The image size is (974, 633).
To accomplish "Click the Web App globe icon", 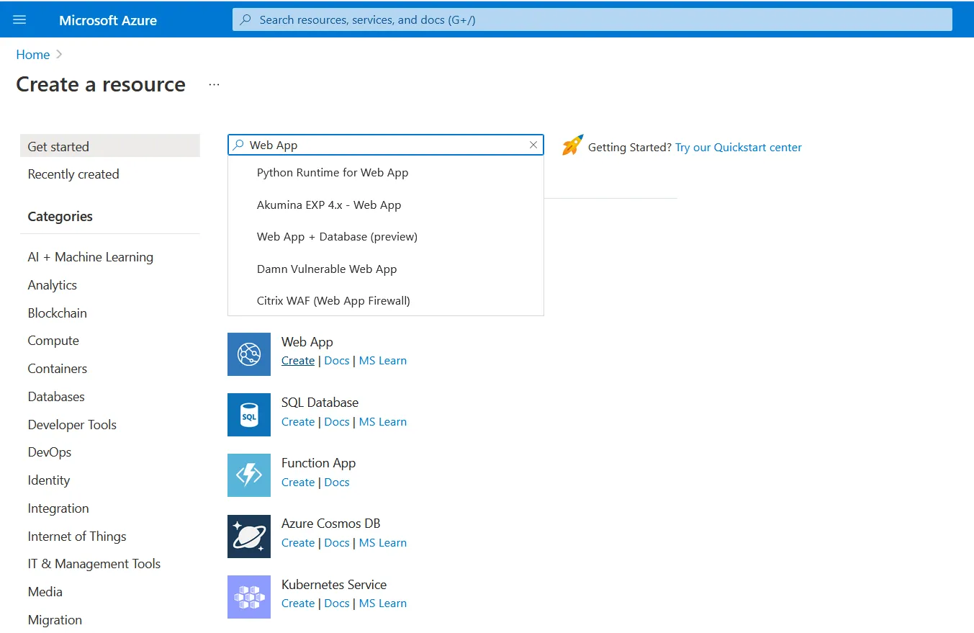I will click(x=248, y=354).
